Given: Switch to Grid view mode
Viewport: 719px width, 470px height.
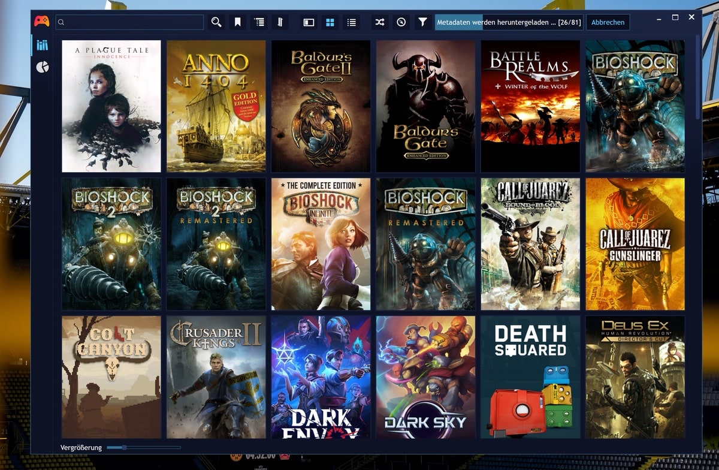Looking at the screenshot, I should tap(330, 22).
